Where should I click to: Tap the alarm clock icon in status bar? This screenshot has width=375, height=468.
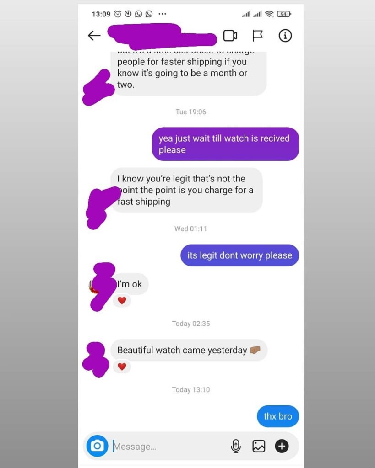(x=118, y=14)
